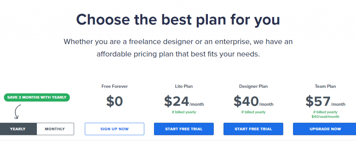Click the Designer Plan's $40 per month price
This screenshot has height=143, width=356.
(x=253, y=101)
